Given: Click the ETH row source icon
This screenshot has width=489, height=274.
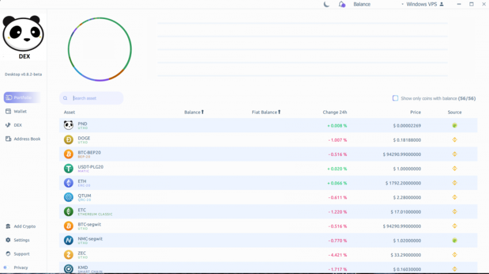Looking at the screenshot, I should coord(454,183).
